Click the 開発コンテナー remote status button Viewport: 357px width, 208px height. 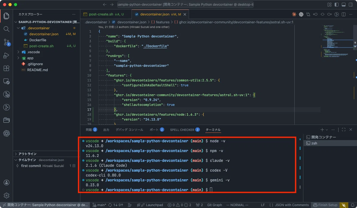pyautogui.click(x=45, y=205)
